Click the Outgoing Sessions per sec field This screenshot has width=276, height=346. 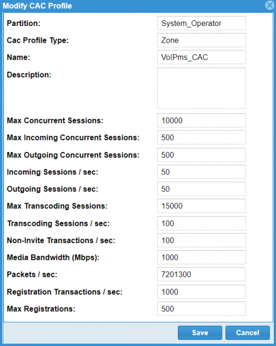click(201, 189)
